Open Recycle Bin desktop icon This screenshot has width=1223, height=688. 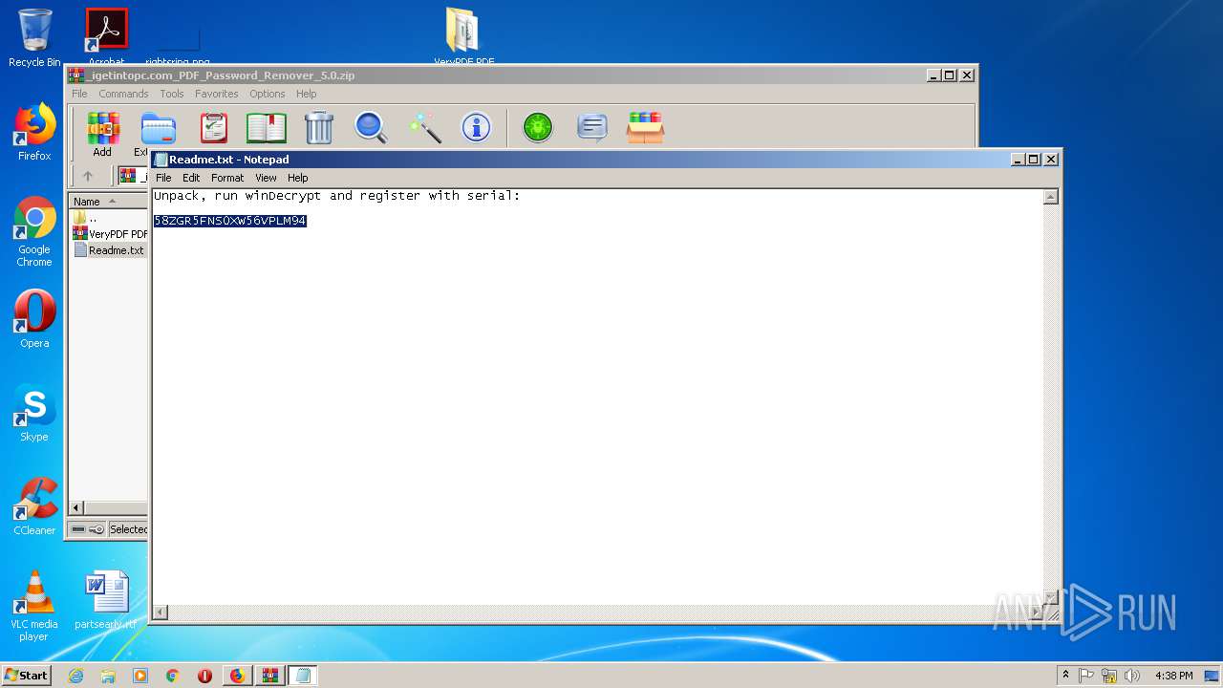[34, 38]
